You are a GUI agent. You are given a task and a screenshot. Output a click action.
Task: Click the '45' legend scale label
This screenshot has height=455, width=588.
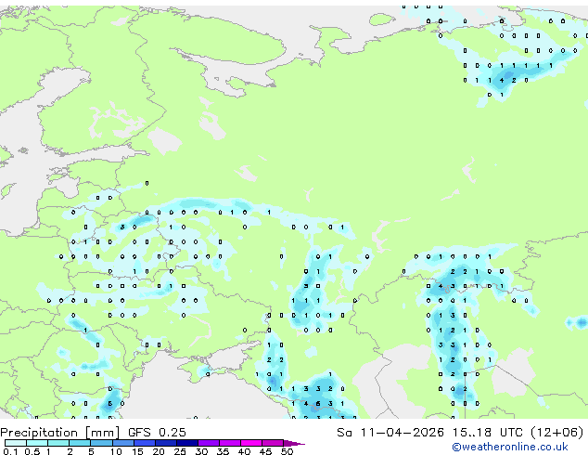pos(265,451)
